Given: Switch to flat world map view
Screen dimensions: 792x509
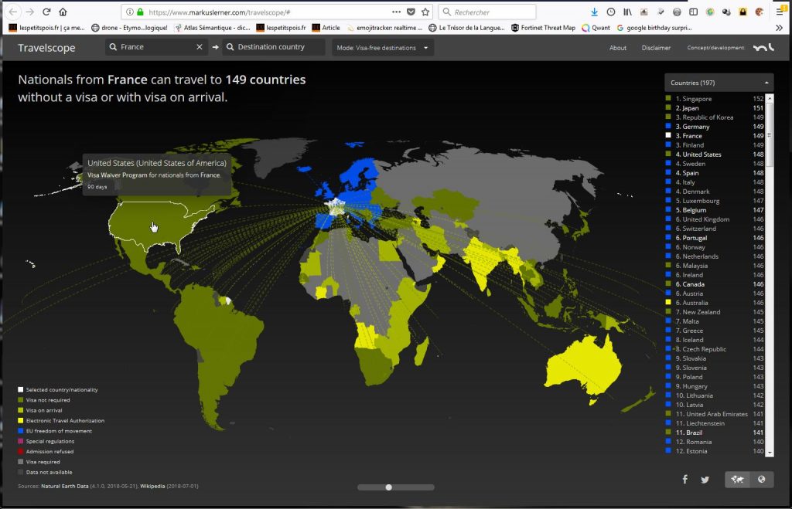Looking at the screenshot, I should (738, 480).
